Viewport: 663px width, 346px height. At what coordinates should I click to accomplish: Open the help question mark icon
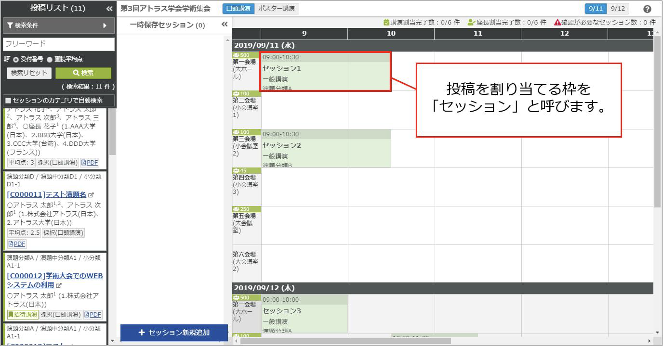click(x=647, y=9)
